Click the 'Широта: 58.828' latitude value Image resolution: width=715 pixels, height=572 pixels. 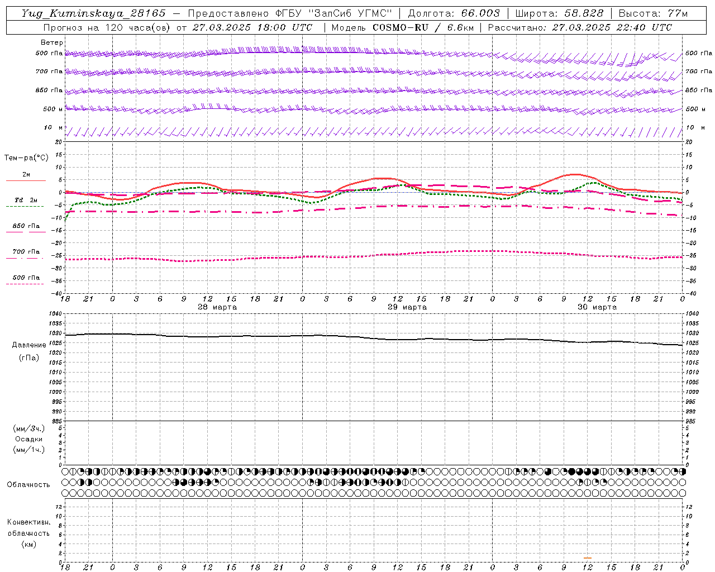(x=559, y=13)
